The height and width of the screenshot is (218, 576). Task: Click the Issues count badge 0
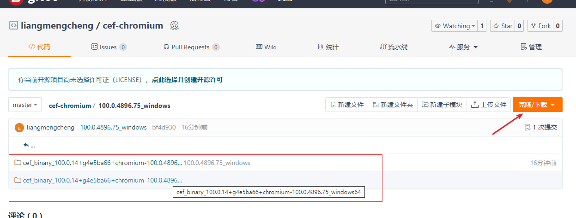pos(123,47)
